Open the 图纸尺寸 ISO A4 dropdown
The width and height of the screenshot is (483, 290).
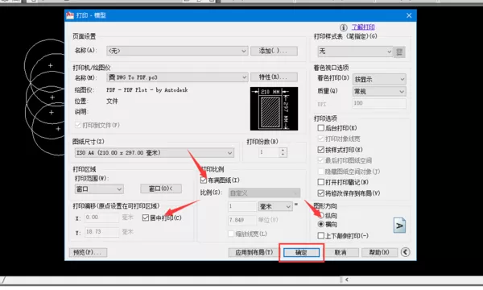(154, 153)
